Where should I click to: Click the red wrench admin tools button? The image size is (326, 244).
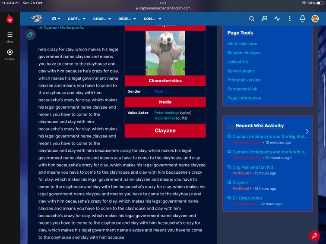pos(314,235)
